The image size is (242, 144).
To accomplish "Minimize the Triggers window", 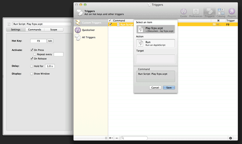I will (81, 5).
